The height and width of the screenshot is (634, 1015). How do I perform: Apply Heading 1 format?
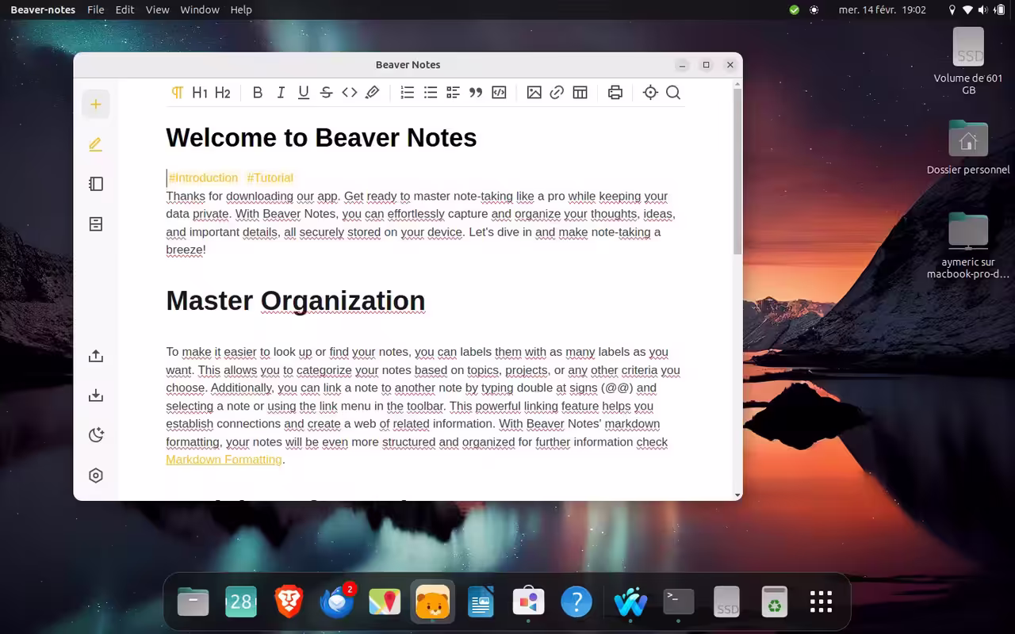point(200,93)
